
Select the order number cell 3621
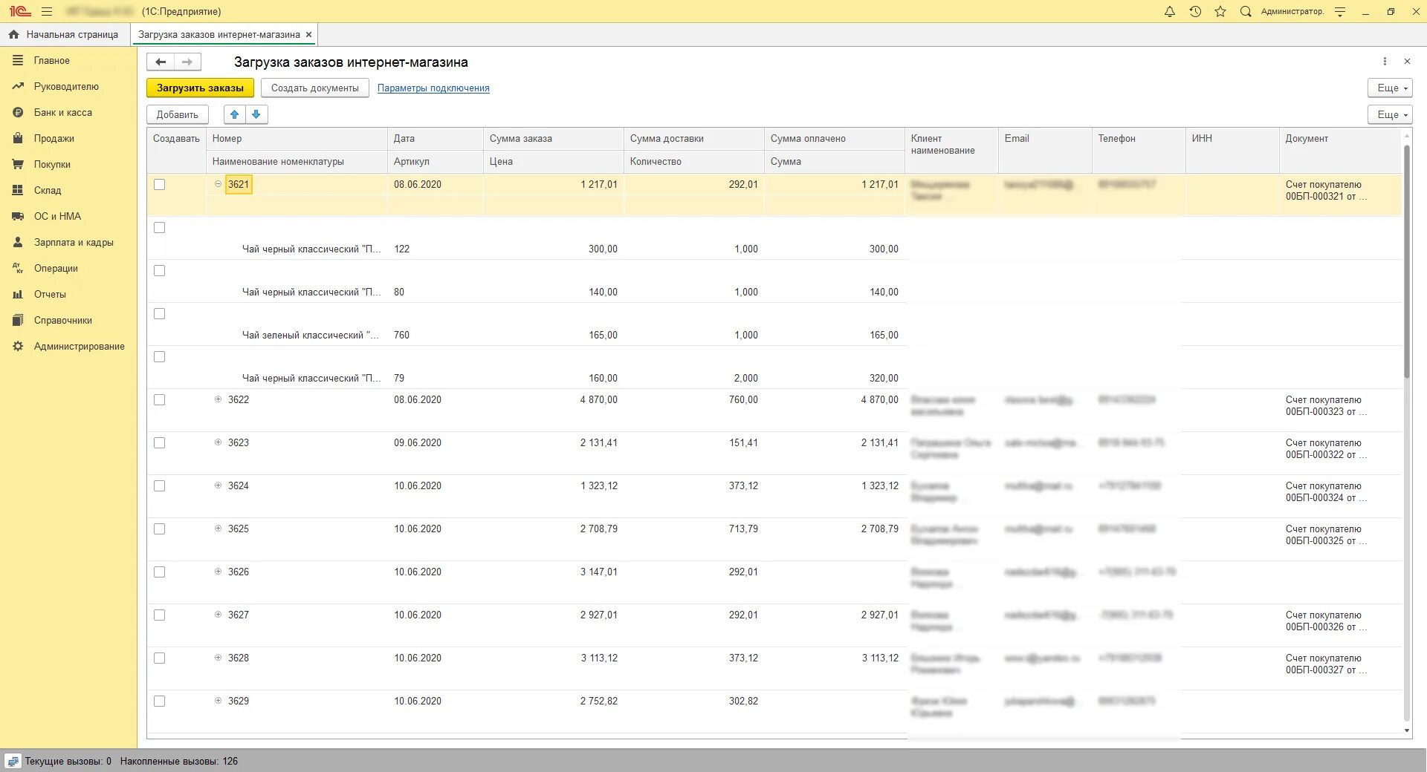click(x=239, y=185)
